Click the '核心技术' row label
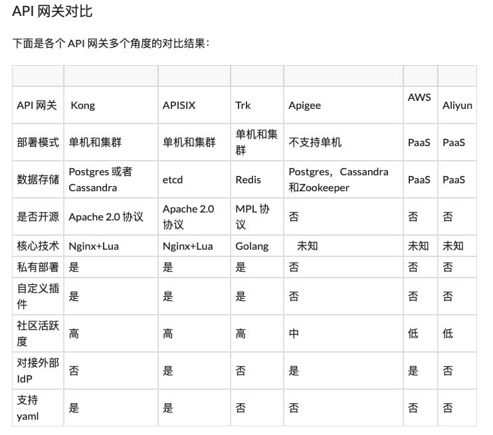Viewport: 493px width, 435px height. [38, 246]
